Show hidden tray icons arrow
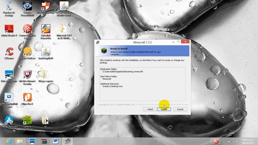258x145 pixels. point(224,141)
